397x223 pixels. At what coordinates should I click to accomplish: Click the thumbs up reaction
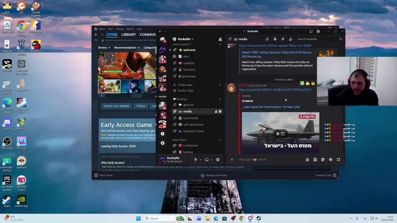pyautogui.click(x=307, y=83)
